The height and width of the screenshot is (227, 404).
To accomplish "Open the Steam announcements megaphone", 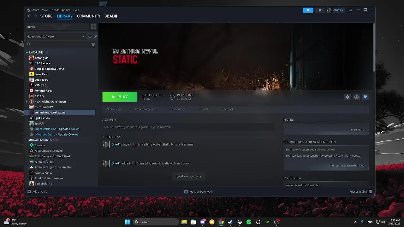I will [x=308, y=10].
